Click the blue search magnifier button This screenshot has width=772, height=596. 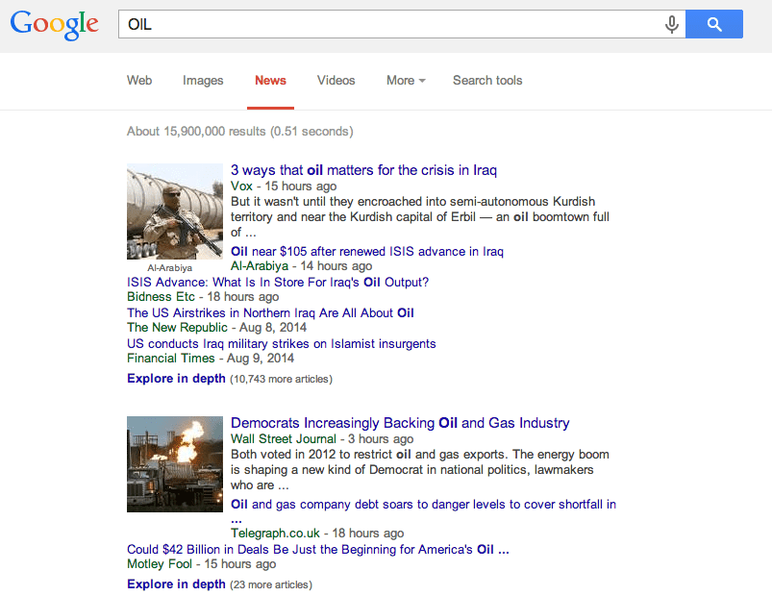click(x=714, y=24)
